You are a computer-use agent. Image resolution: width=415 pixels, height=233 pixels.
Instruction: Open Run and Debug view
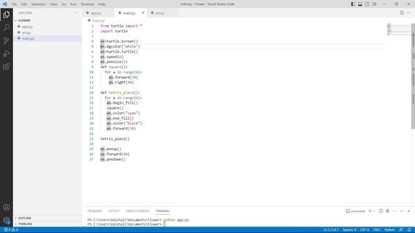click(x=6, y=53)
